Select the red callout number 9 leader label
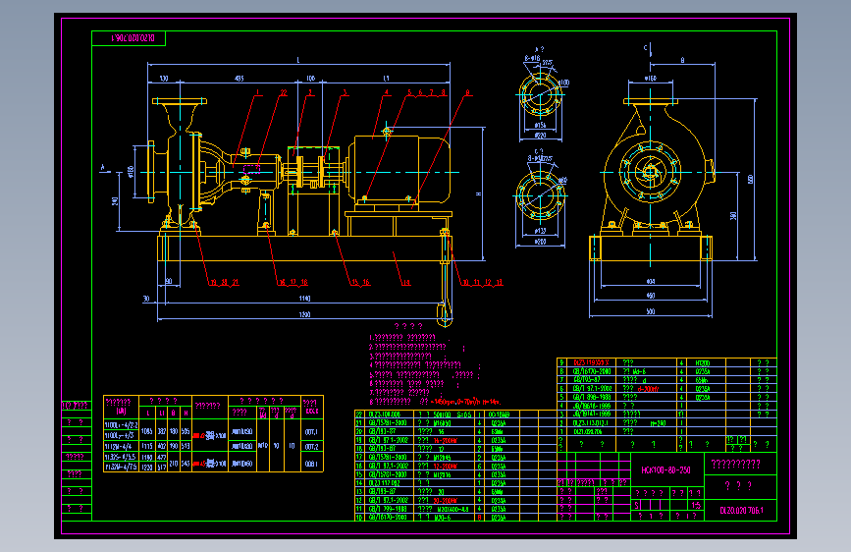This screenshot has width=851, height=552. (467, 93)
